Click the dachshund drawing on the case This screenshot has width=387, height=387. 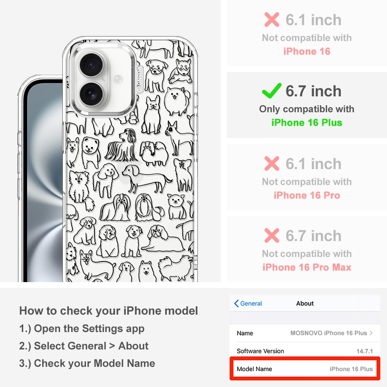point(147,179)
